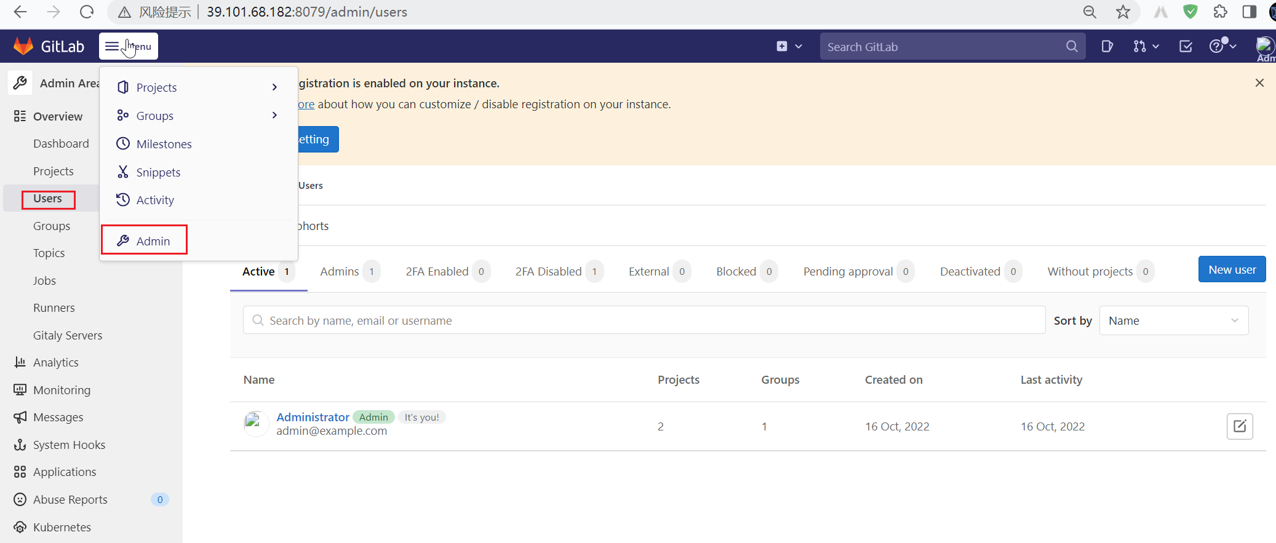The image size is (1276, 543).
Task: Open the To-Do list icon
Action: (x=1186, y=46)
